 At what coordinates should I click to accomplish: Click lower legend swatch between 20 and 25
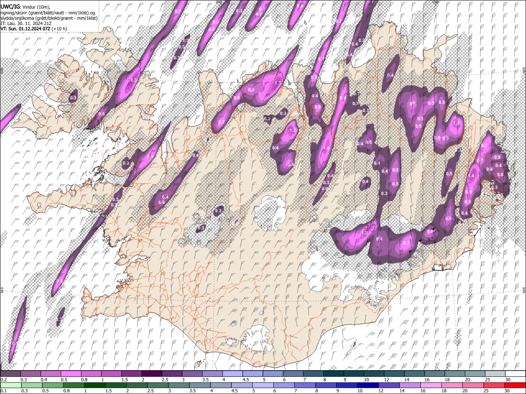tap(473, 385)
